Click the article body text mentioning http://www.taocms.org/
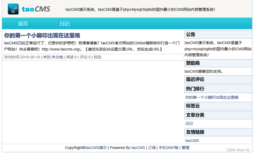254x154 pixels. pos(92,46)
